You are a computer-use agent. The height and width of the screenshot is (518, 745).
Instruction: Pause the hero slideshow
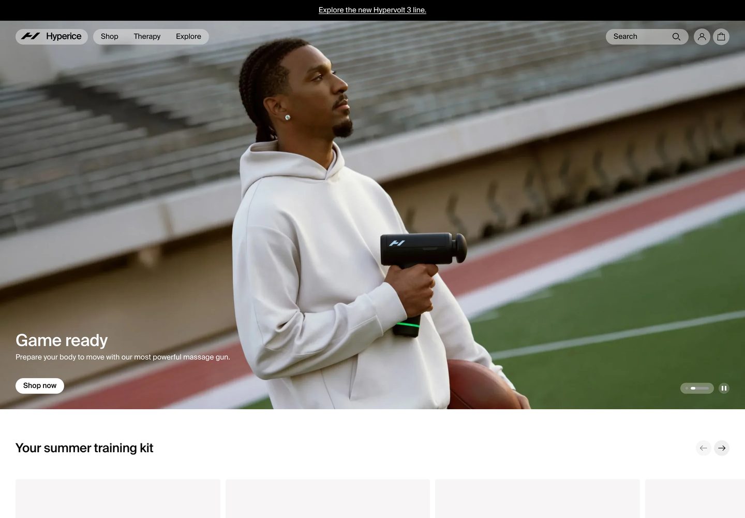click(724, 388)
